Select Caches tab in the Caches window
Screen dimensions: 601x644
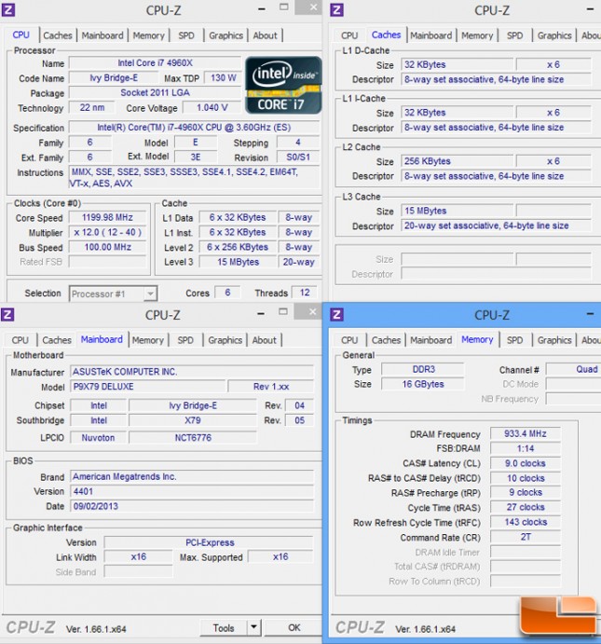(386, 34)
